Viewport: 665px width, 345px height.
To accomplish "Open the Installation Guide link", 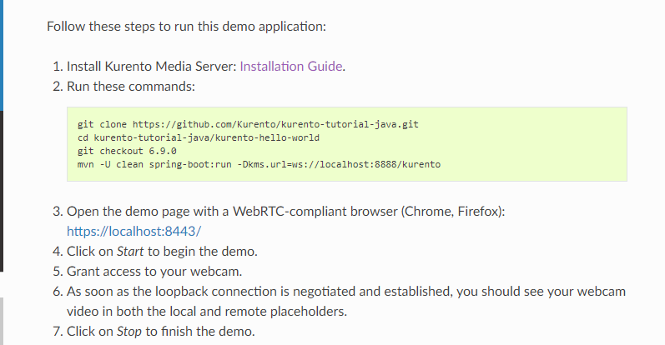I will tap(291, 67).
